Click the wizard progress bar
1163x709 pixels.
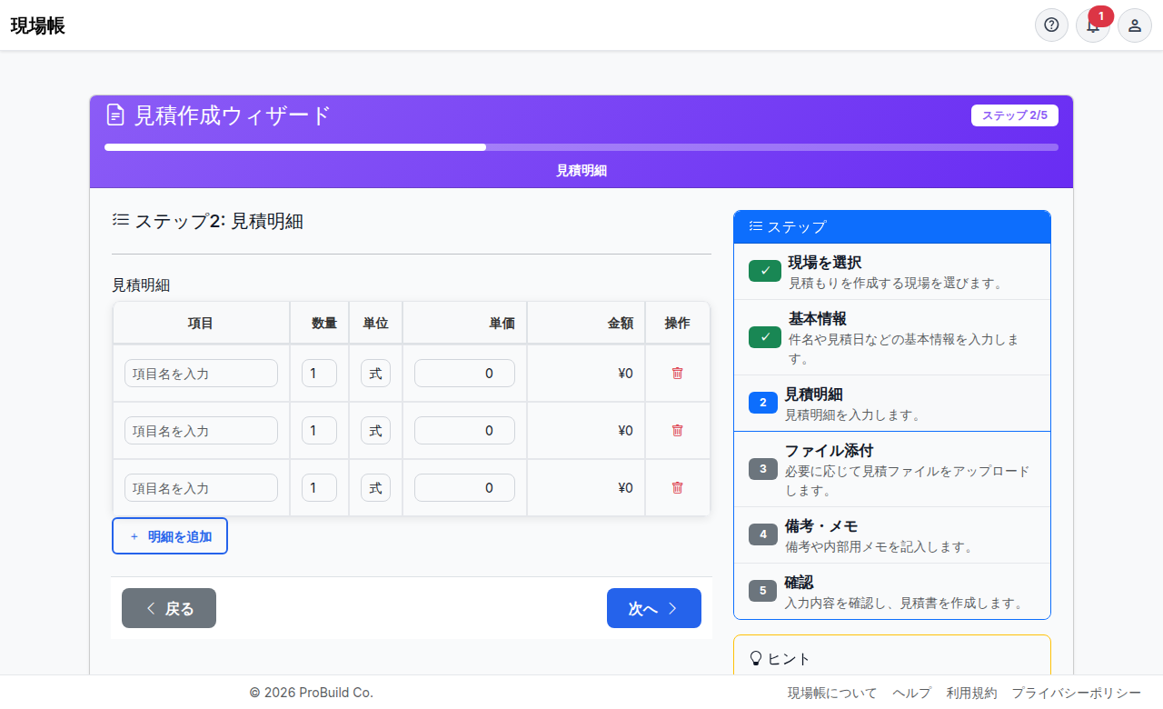[x=581, y=146]
